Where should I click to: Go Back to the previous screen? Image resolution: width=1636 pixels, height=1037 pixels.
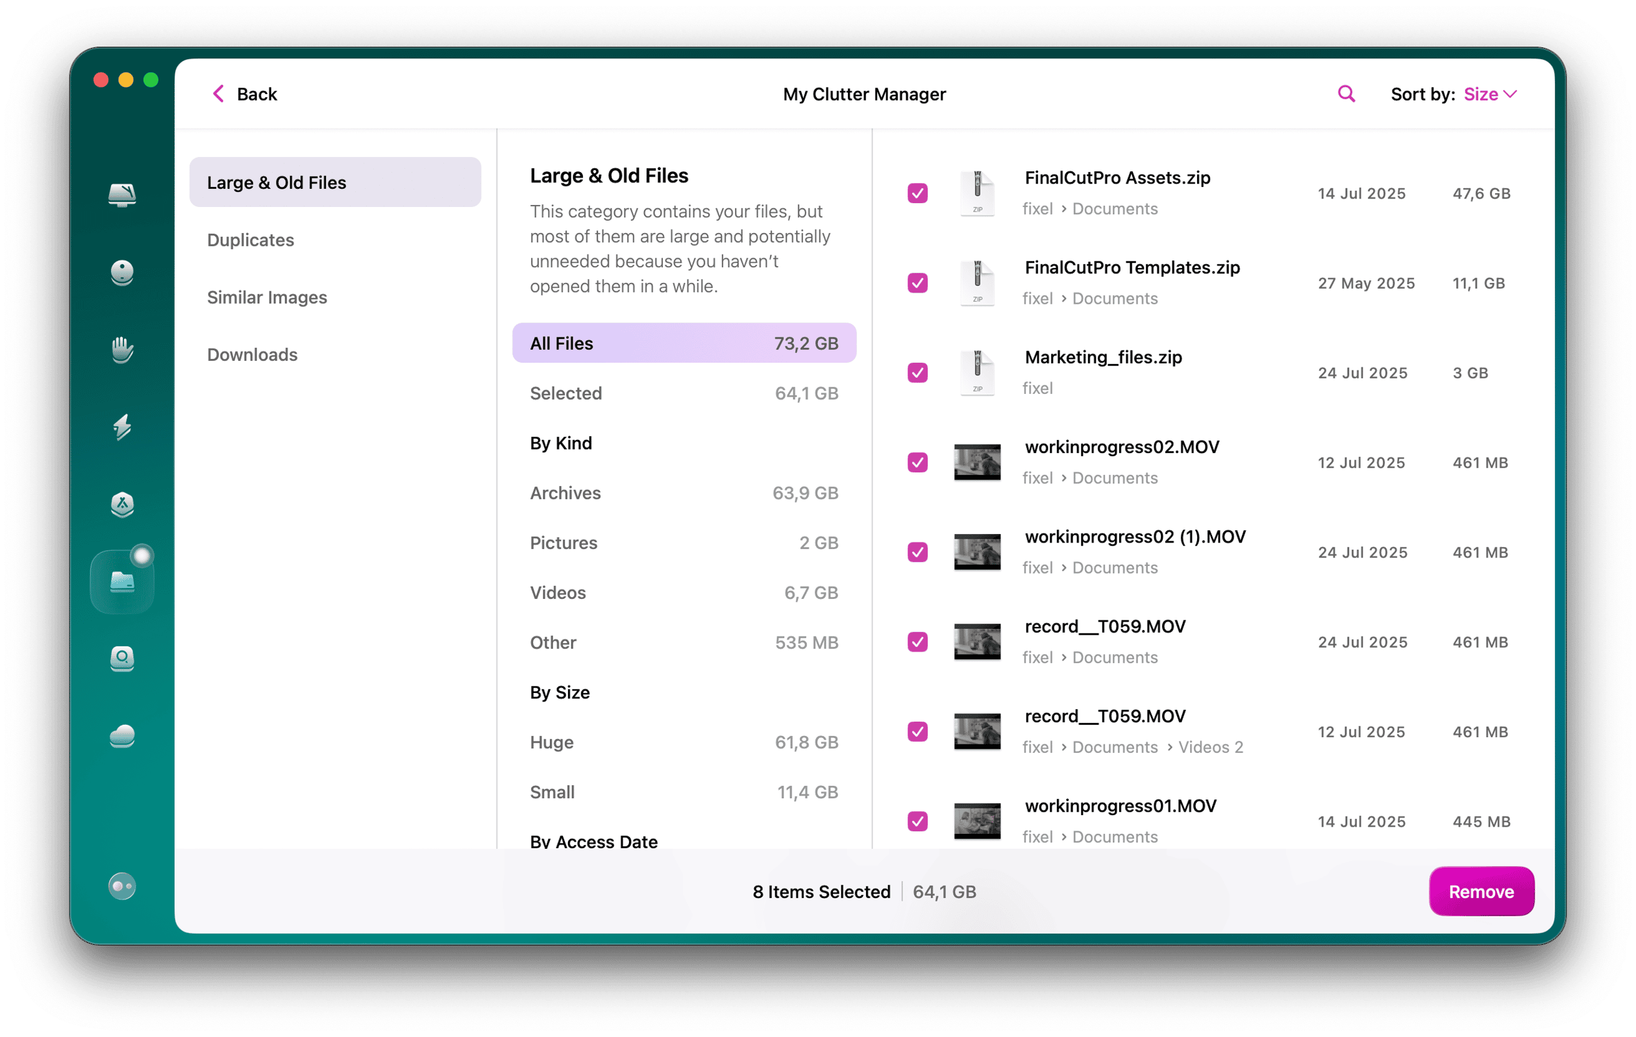pos(243,93)
